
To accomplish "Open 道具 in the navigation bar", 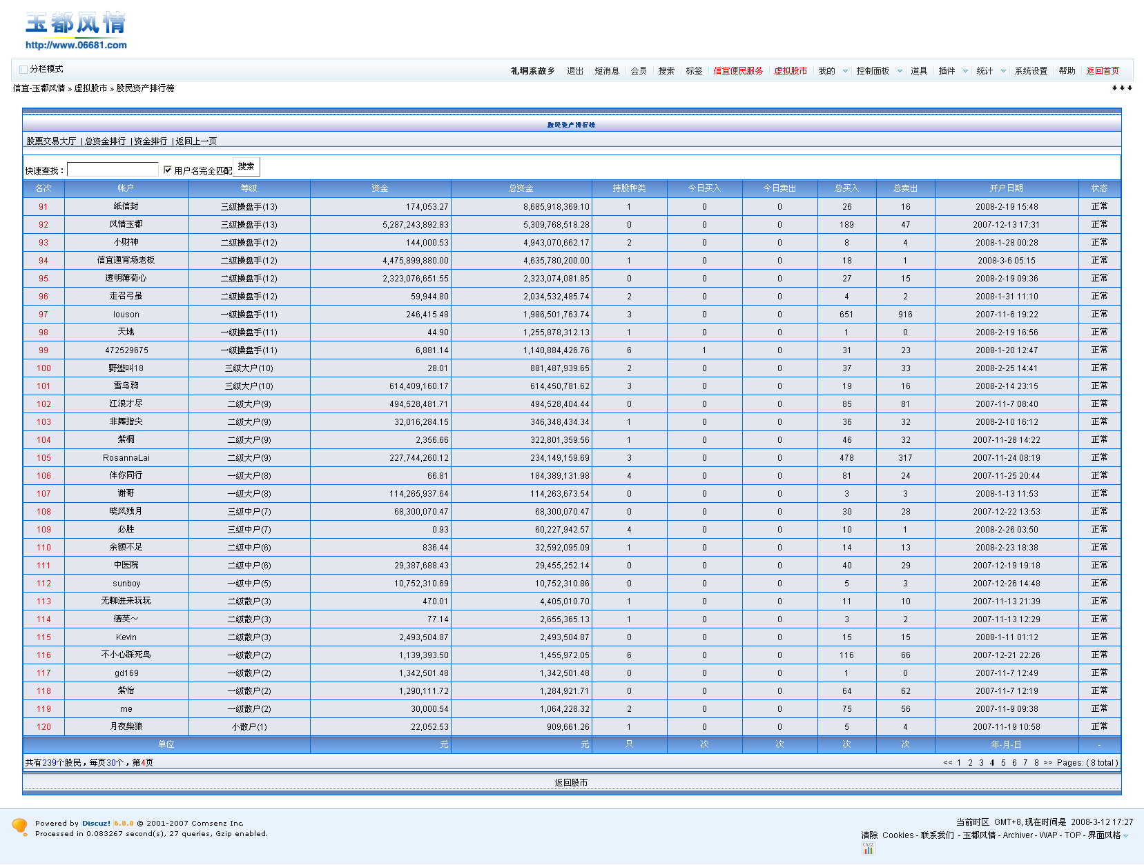I will [919, 71].
